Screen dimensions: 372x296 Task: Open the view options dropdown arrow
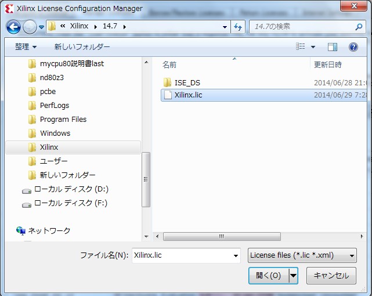pyautogui.click(x=313, y=47)
